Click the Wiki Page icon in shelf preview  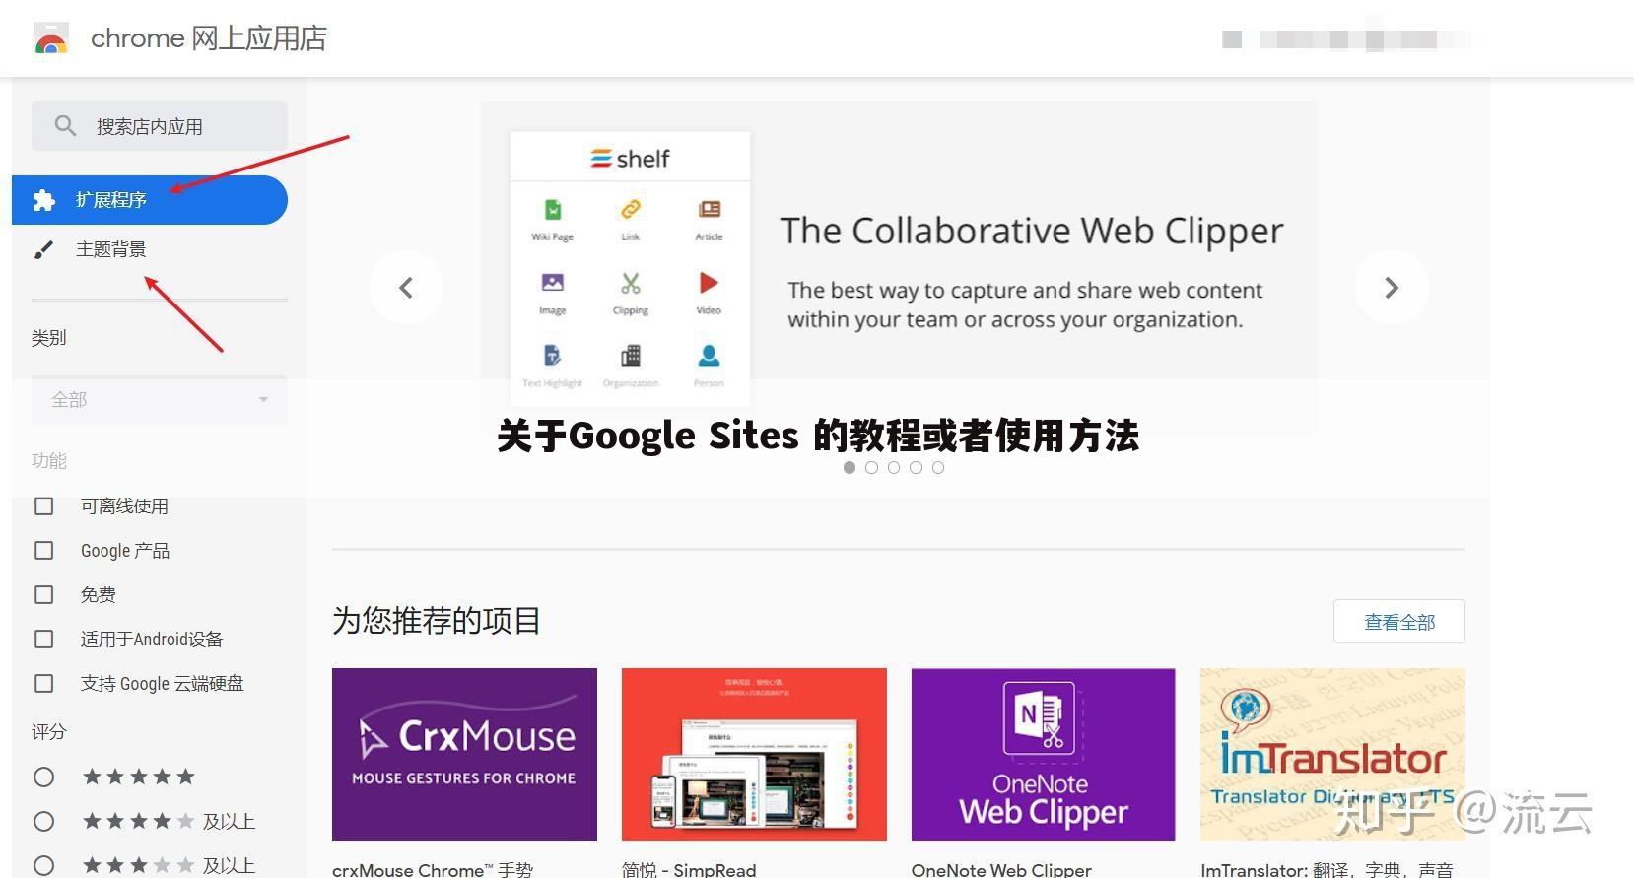(553, 209)
